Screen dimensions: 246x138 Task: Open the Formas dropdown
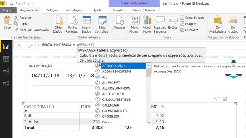click(189, 30)
